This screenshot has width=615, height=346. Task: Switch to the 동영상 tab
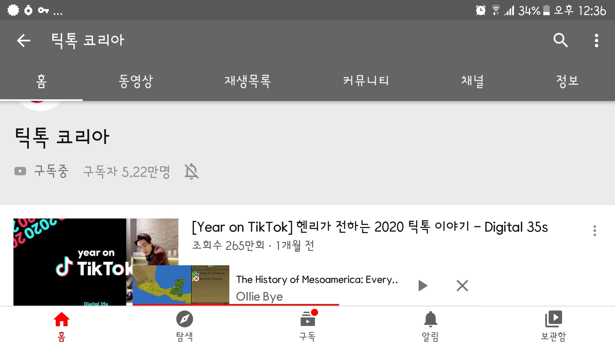[136, 81]
